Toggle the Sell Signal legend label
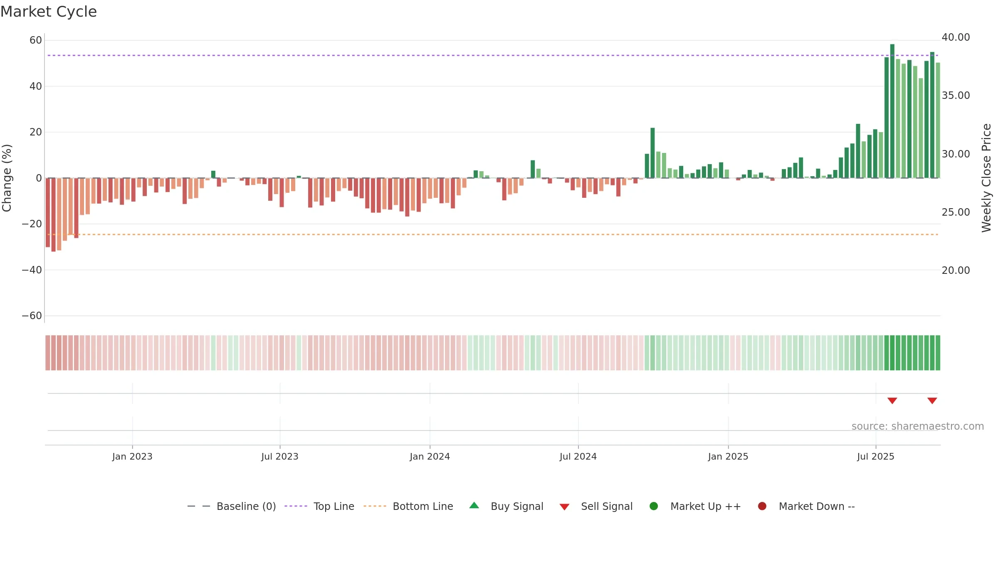The width and height of the screenshot is (998, 561). coord(607,506)
